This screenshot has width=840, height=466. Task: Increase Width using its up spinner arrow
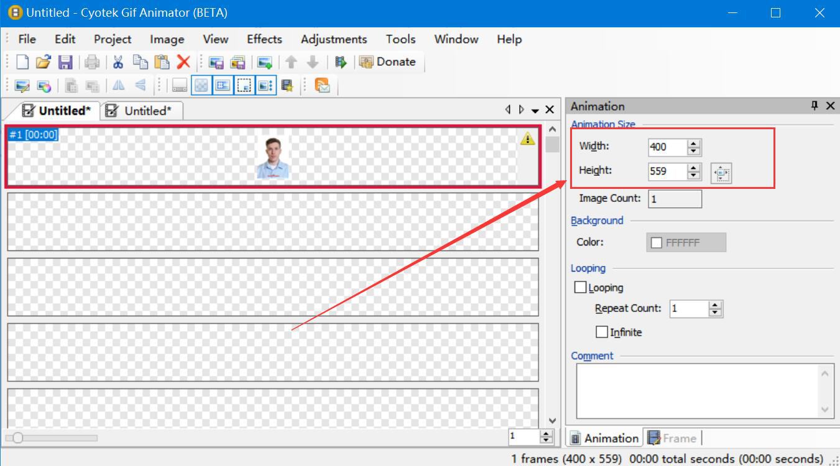(x=695, y=144)
